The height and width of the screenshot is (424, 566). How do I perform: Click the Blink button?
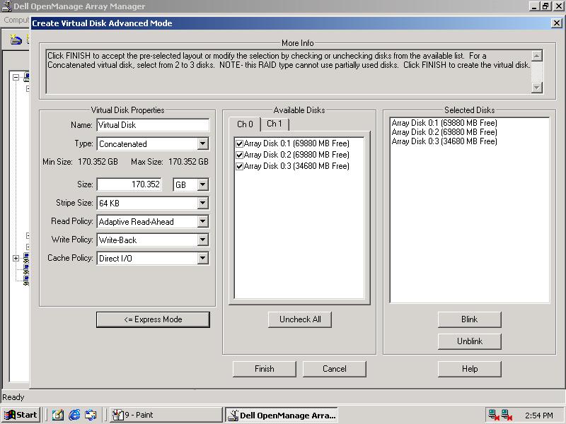[x=469, y=319]
